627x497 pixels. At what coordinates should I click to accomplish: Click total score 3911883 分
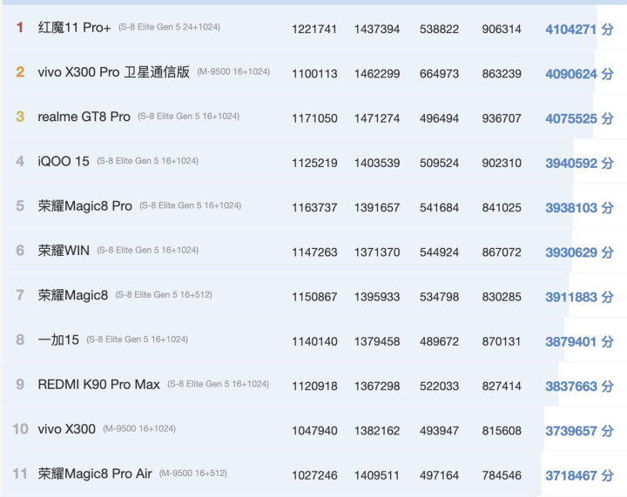579,297
